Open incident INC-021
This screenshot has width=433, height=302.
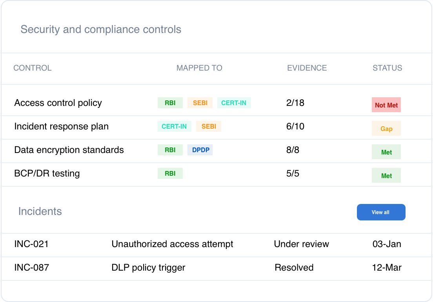pyautogui.click(x=31, y=244)
